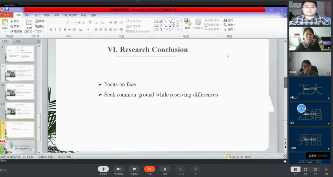Screen dimensions: 333x177
Task: Switch to the Outline pane tab
Action: tap(18, 41)
